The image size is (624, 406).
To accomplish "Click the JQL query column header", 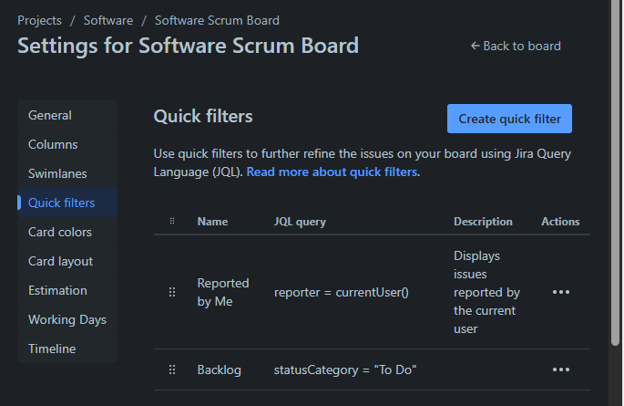I will tap(300, 222).
